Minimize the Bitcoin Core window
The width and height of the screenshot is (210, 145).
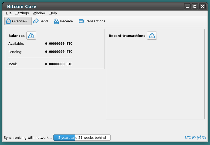[x=187, y=6]
